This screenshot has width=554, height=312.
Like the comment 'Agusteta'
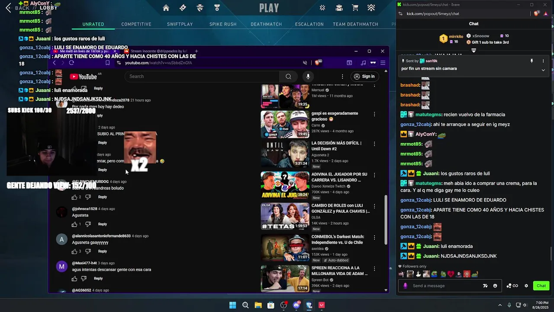[x=74, y=224]
